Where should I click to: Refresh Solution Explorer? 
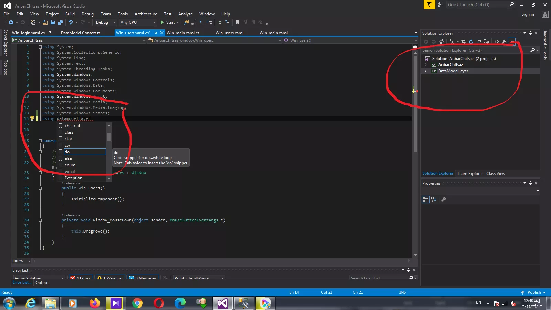tap(471, 42)
